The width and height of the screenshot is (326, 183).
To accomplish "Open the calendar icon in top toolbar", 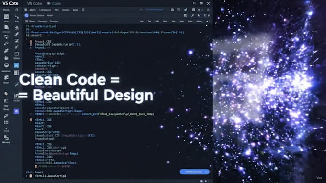I will tap(193, 10).
